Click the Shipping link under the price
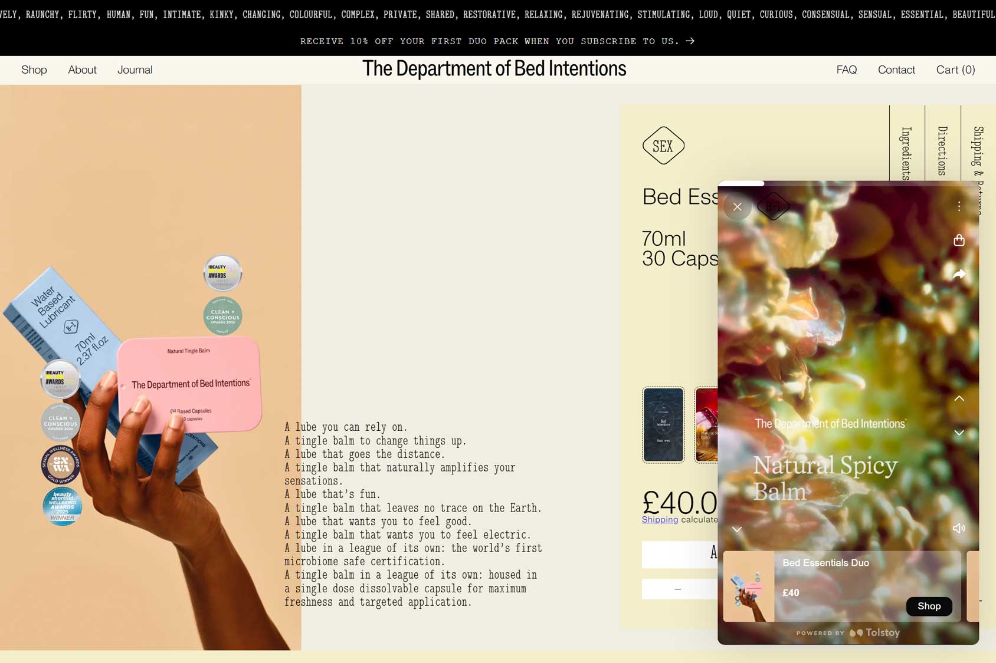 pos(660,519)
